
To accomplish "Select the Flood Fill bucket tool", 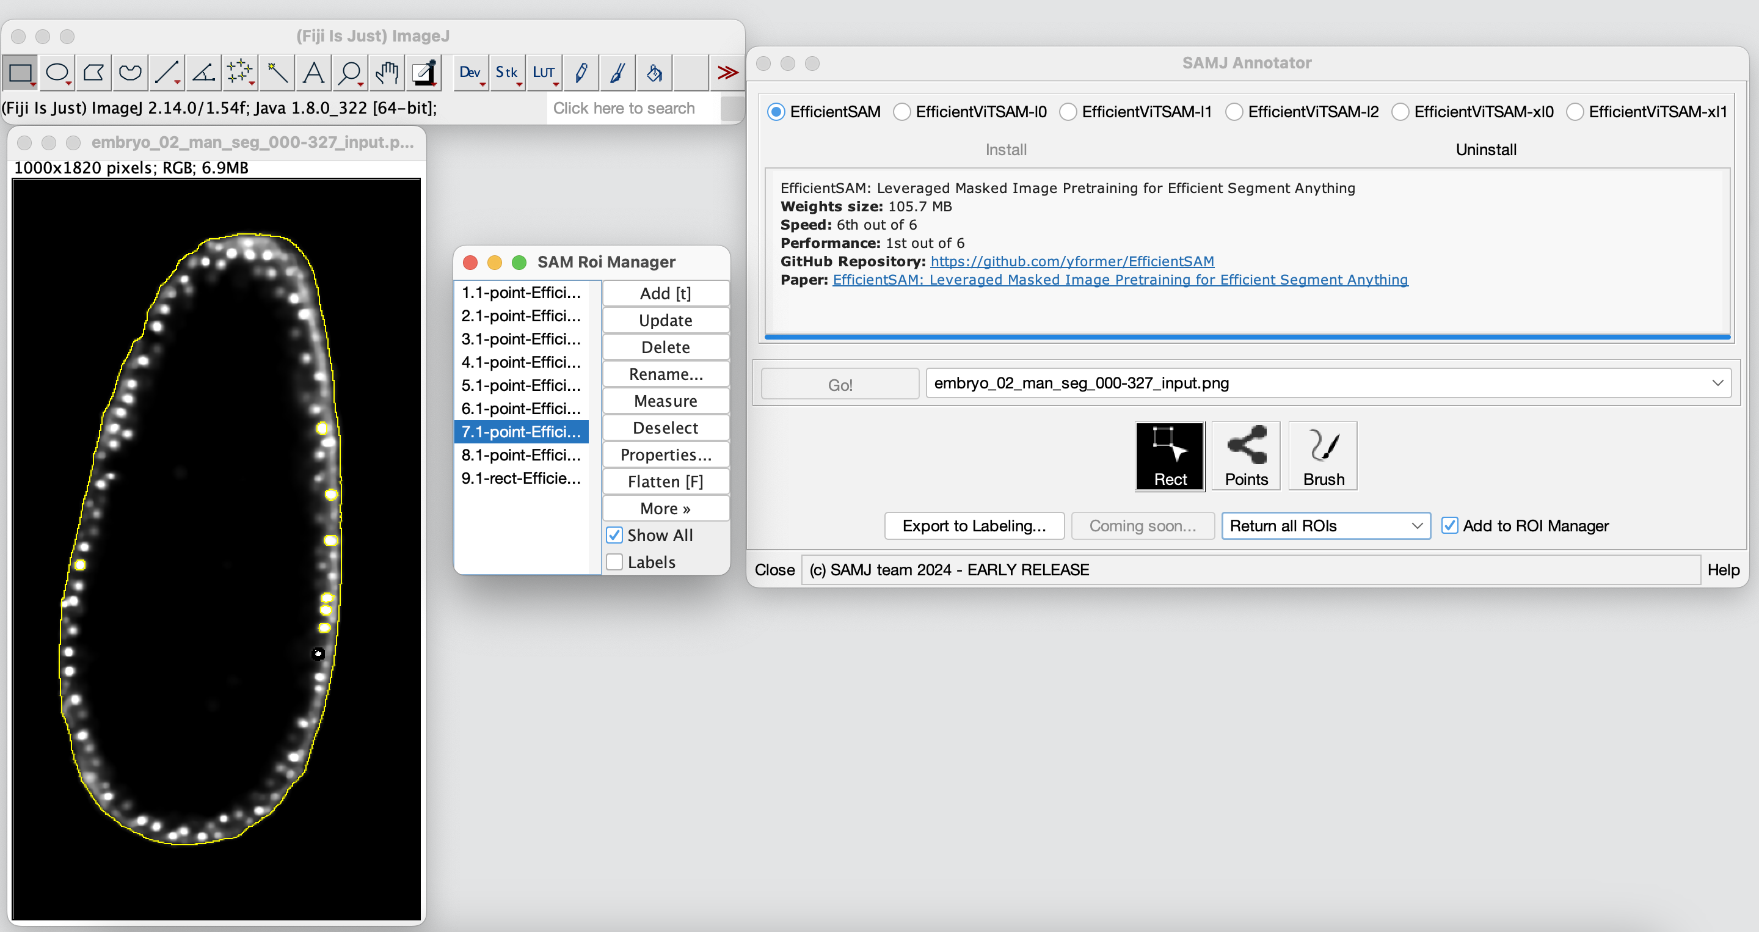I will coord(654,73).
